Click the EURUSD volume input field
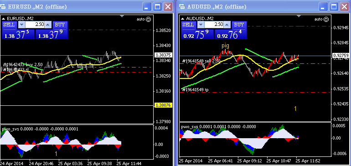The width and height of the screenshot is (351, 166). click(x=35, y=25)
